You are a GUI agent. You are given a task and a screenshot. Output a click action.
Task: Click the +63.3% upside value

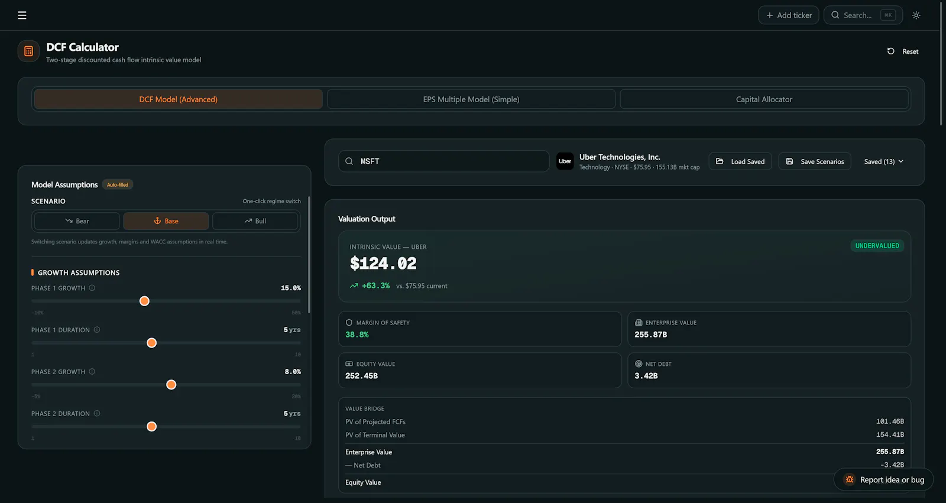click(x=376, y=285)
